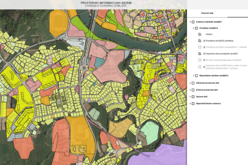Viewport: 248px width, 165px height.
Task: Check Poseljena zemljišča (uveljavljeno) checkbox
Action: coord(200,47)
